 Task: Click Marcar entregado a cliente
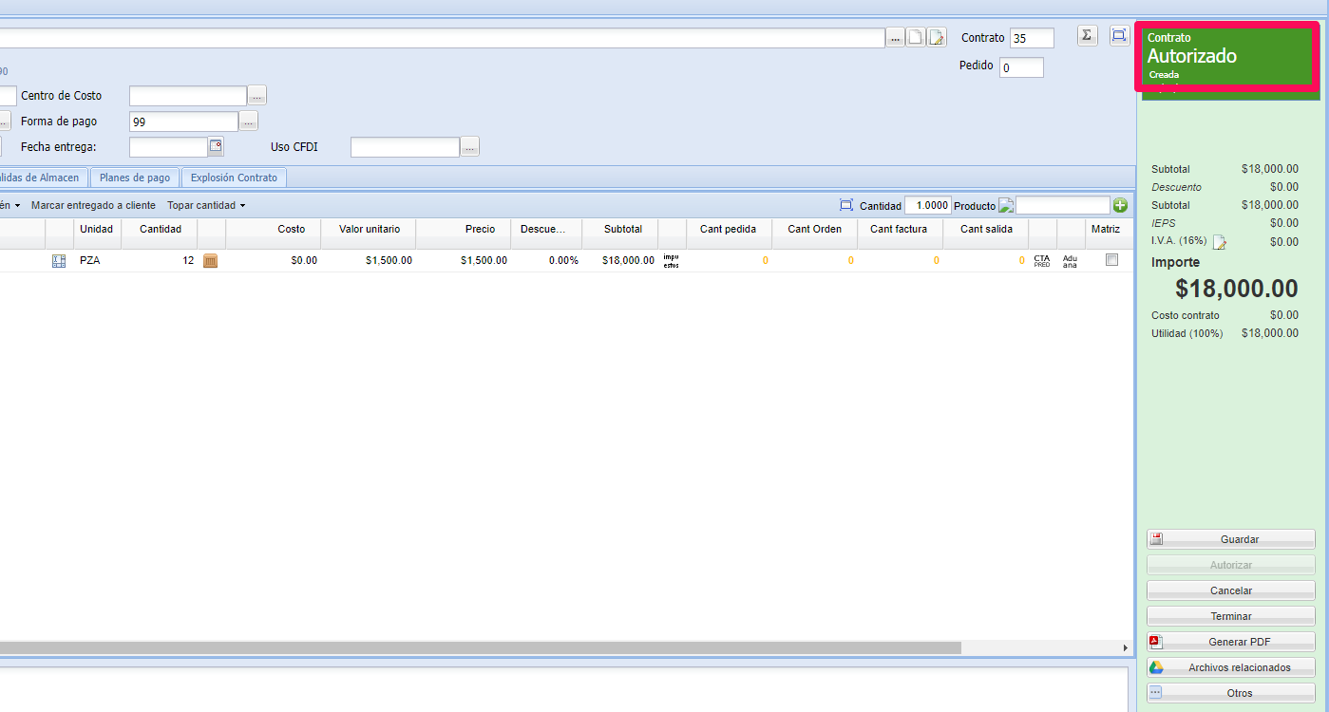point(93,205)
